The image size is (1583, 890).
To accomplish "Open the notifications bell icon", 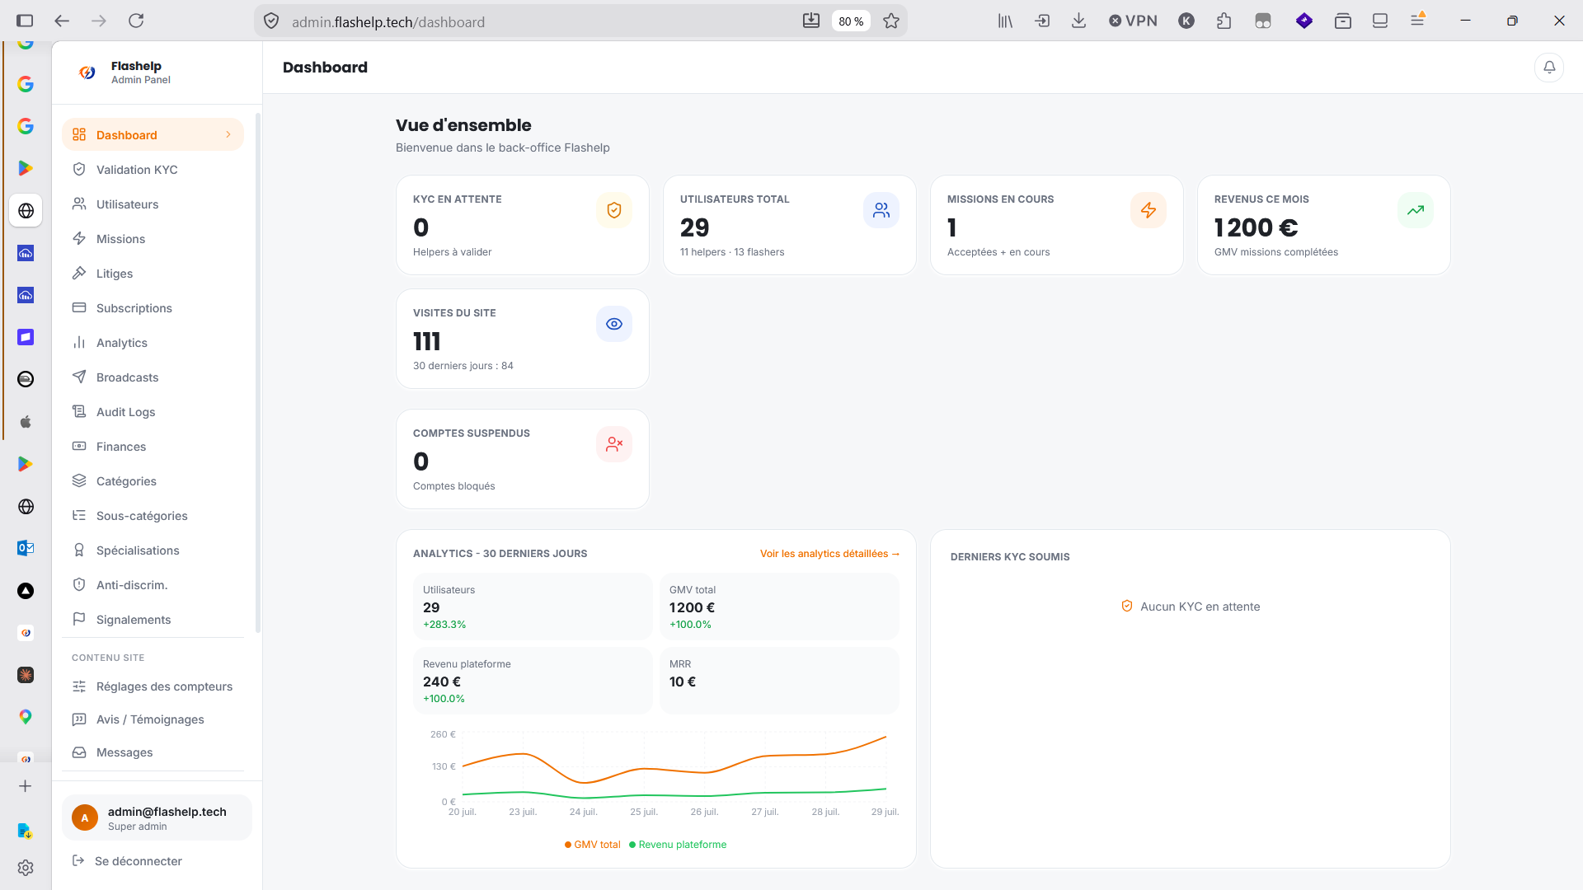I will (x=1549, y=68).
